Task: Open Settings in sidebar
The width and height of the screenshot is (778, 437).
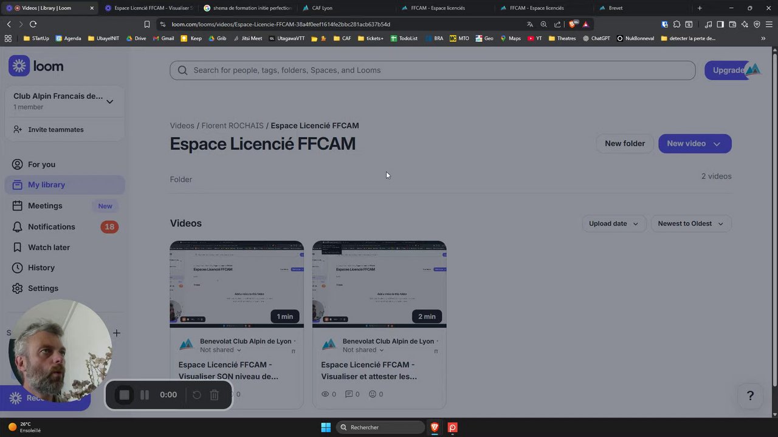Action: [x=64, y=288]
